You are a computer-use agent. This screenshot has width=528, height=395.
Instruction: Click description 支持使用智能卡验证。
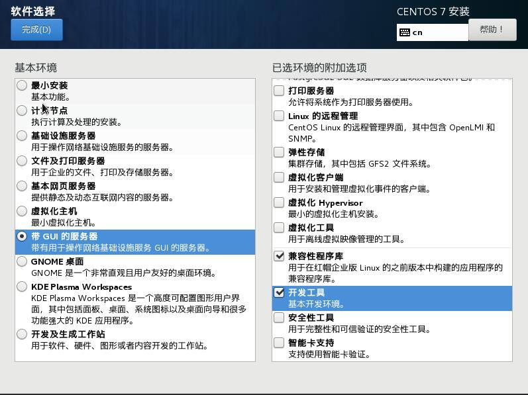[329, 354]
